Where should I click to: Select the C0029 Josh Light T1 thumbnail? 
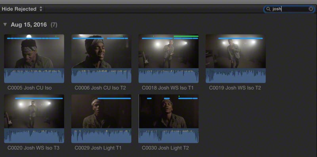tap(101, 119)
